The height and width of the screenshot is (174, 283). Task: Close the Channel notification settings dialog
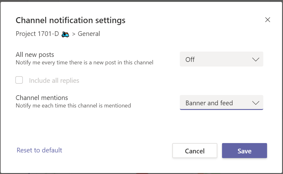coord(267,20)
